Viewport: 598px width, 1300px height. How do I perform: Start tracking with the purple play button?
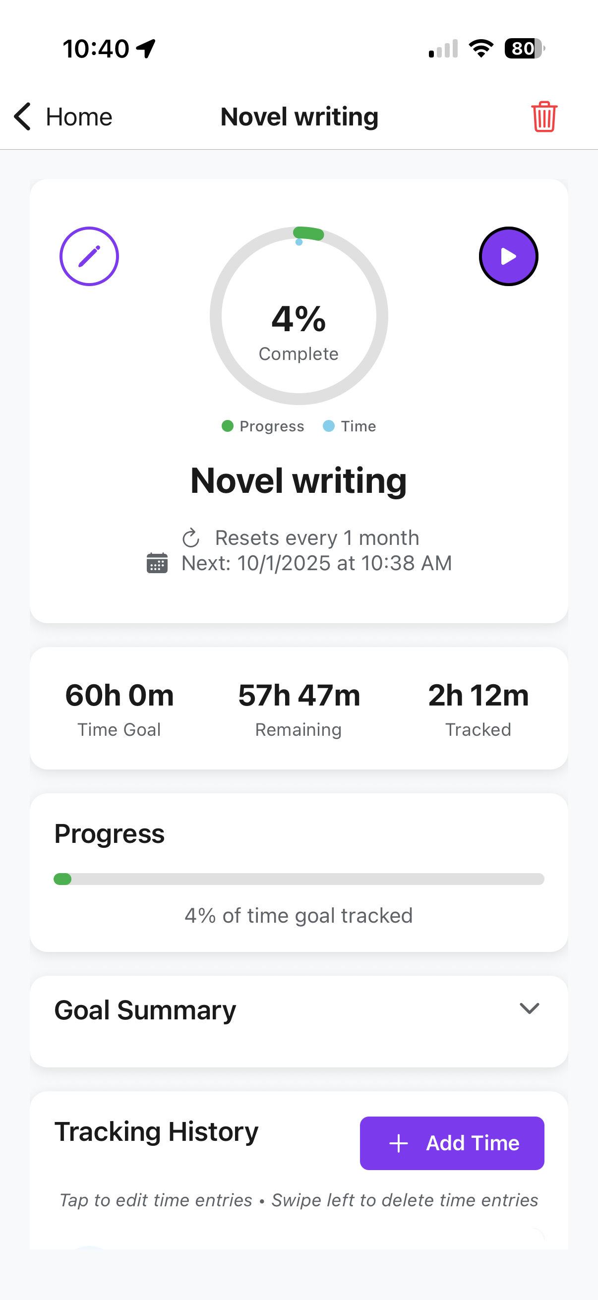pyautogui.click(x=508, y=256)
